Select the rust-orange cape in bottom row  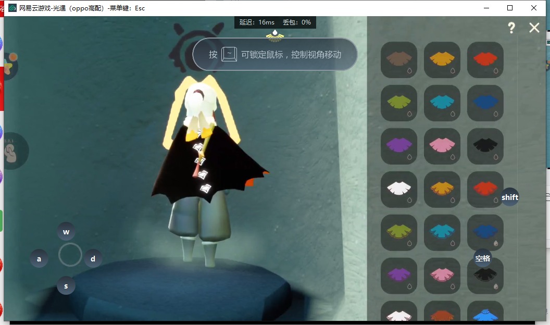tap(442, 311)
